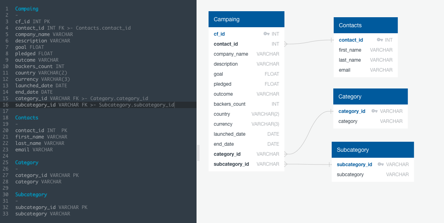The width and height of the screenshot is (444, 223).
Task: Select the Category table header in diagram
Action: point(370,96)
